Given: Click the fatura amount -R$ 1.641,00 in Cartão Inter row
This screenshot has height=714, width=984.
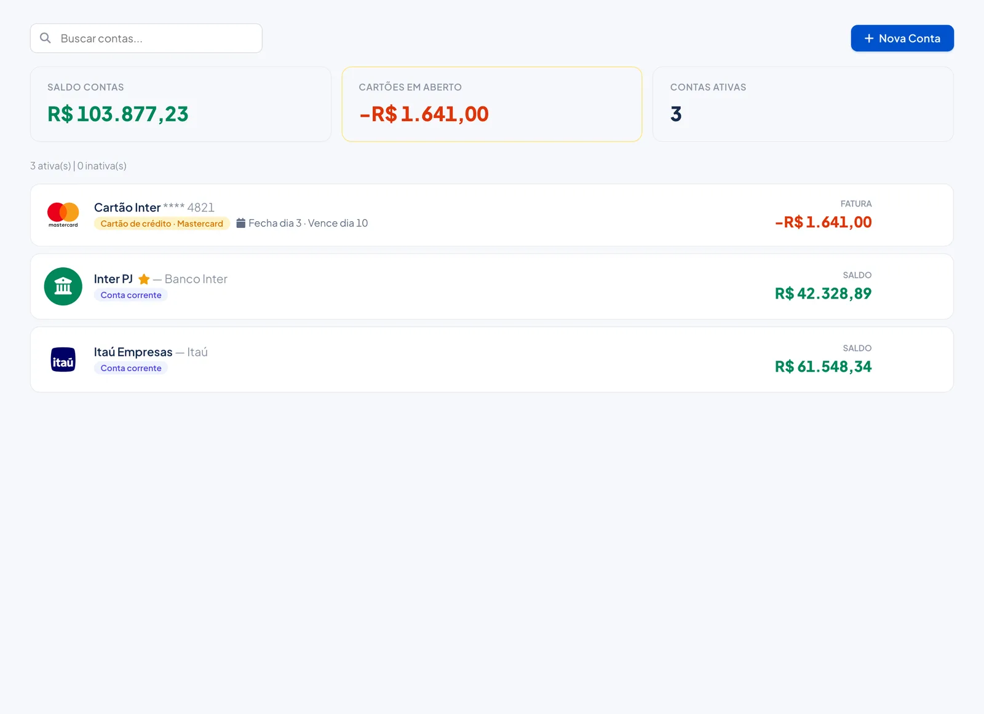Looking at the screenshot, I should click(823, 222).
